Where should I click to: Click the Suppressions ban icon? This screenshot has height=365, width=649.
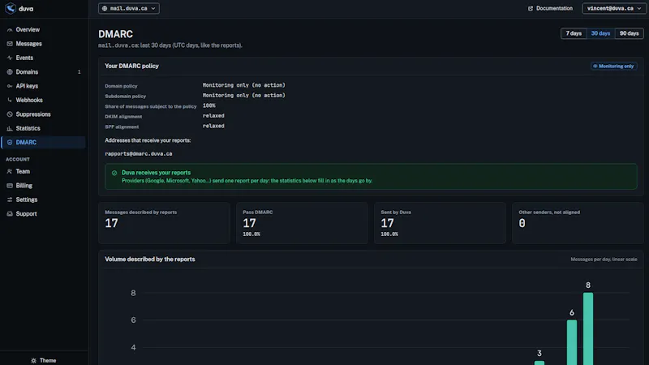point(10,114)
